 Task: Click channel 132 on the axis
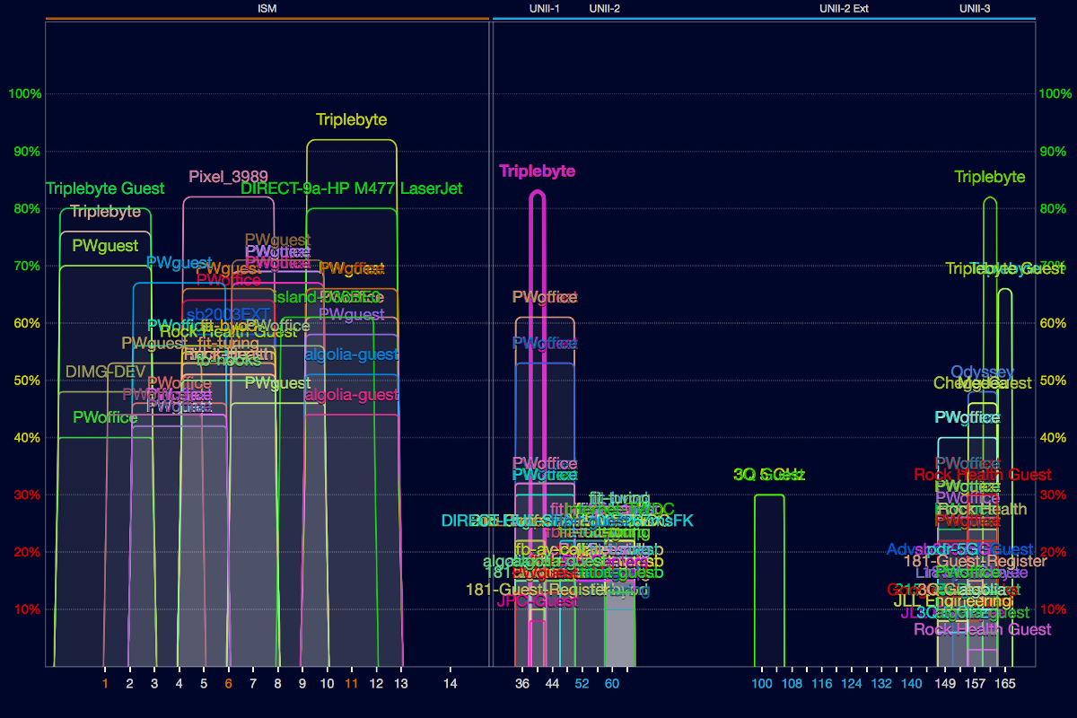pyautogui.click(x=881, y=684)
